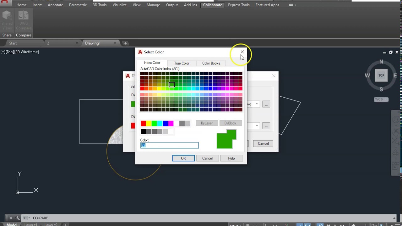Add a new drawing tab with plus

(125, 43)
